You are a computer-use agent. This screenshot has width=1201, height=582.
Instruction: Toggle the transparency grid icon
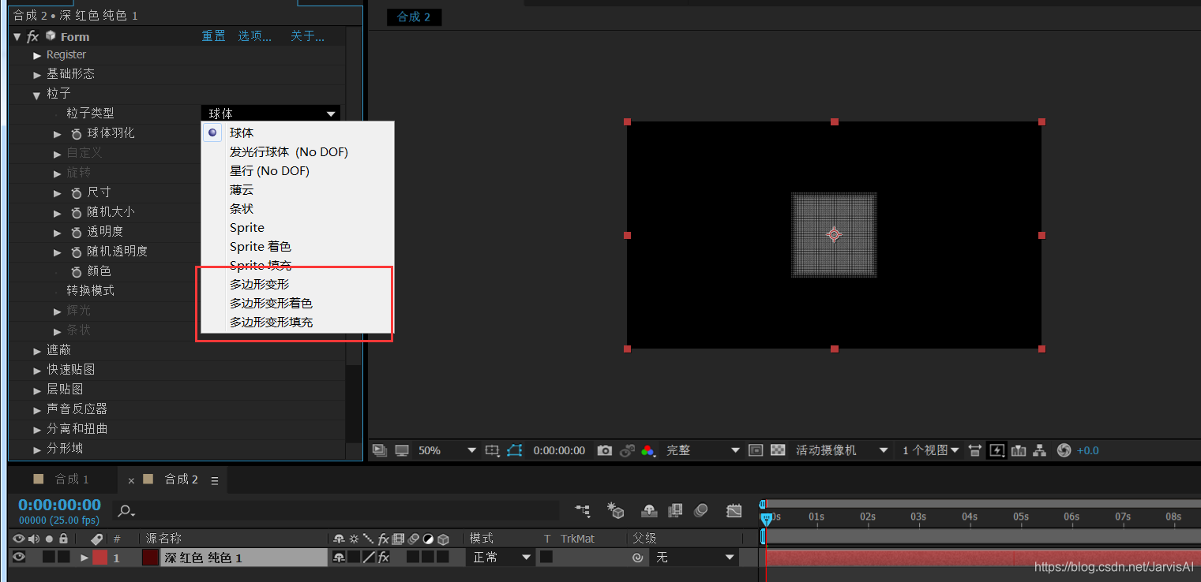[x=778, y=450]
